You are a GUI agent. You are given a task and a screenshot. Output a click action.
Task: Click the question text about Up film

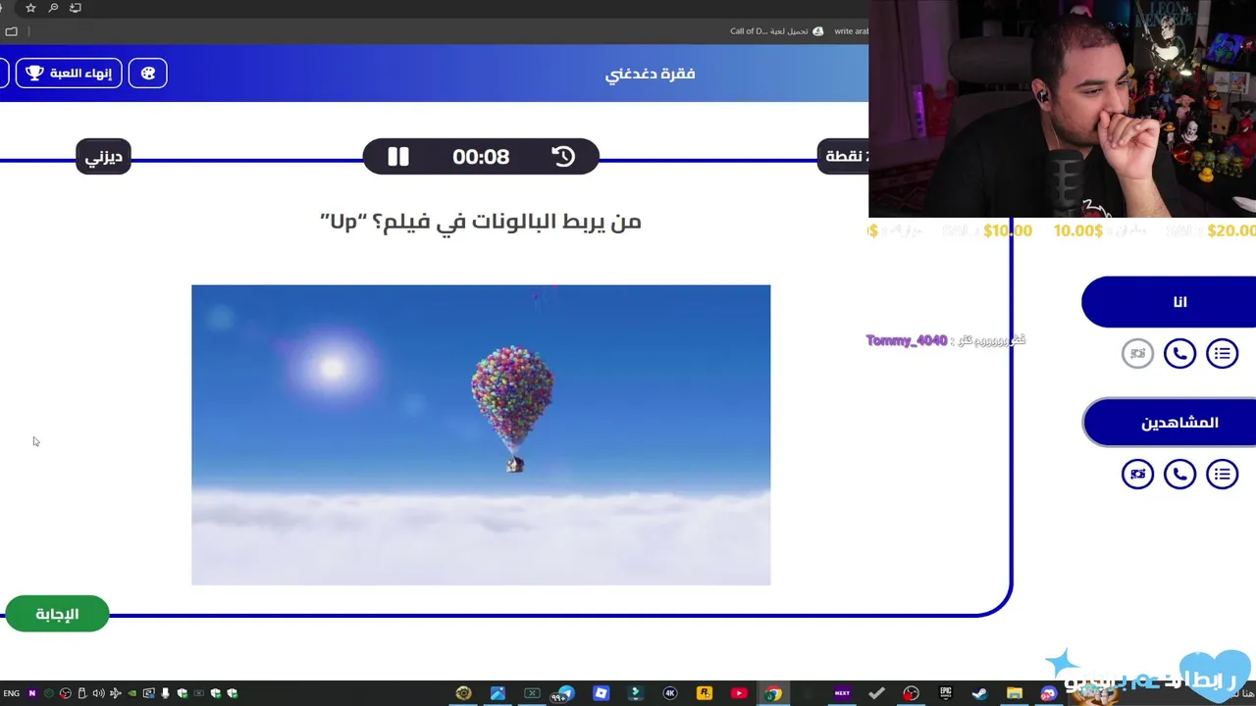click(x=481, y=222)
